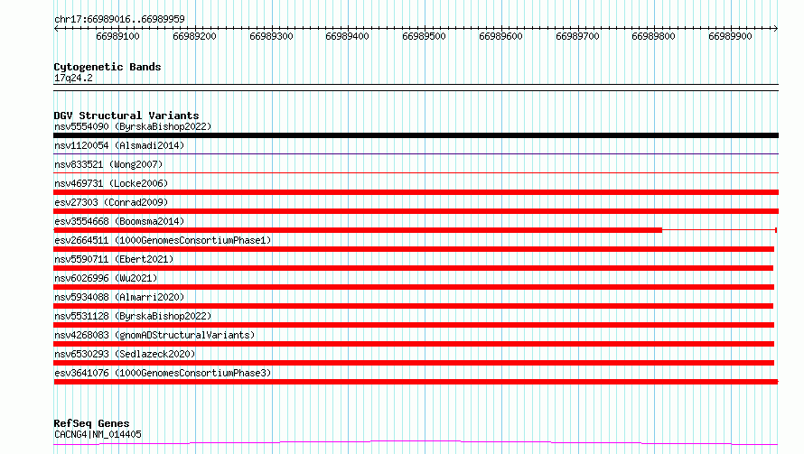The height and width of the screenshot is (454, 804).
Task: Click the black nsv5554090 variant bar
Action: pos(416,135)
